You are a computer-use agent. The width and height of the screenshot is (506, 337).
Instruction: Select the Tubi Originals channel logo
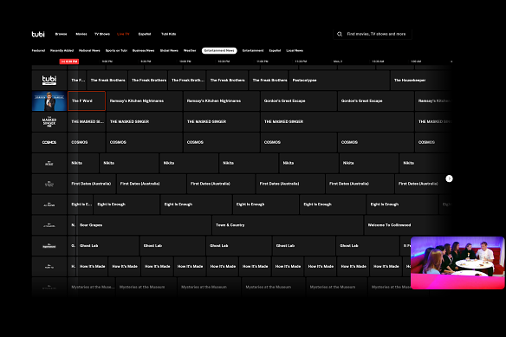[x=49, y=80]
